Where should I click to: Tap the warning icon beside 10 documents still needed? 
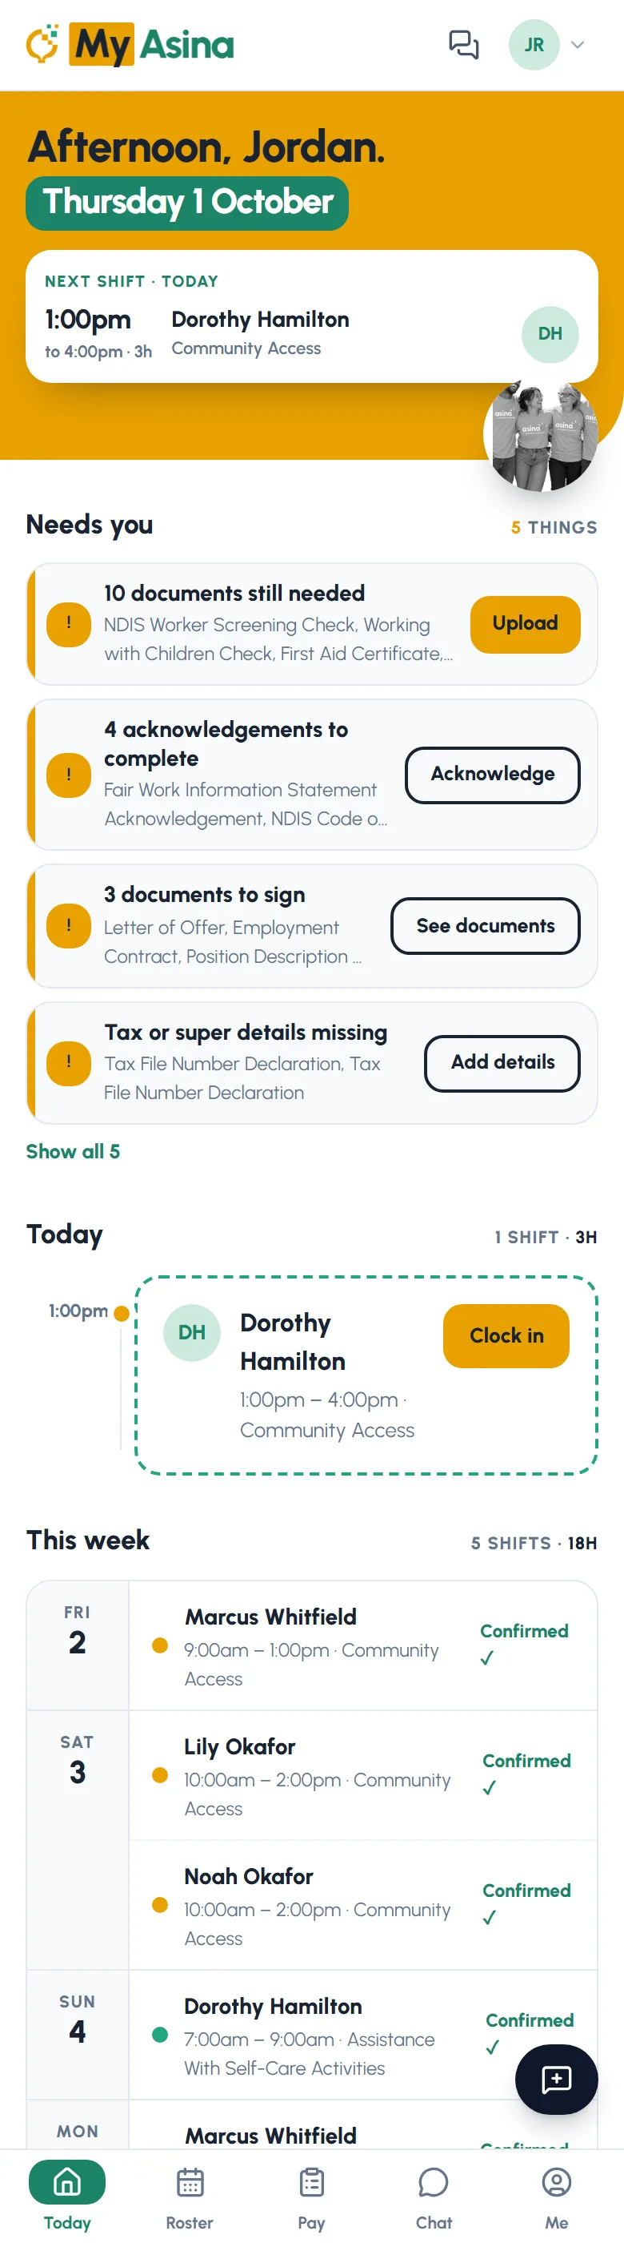(x=69, y=624)
